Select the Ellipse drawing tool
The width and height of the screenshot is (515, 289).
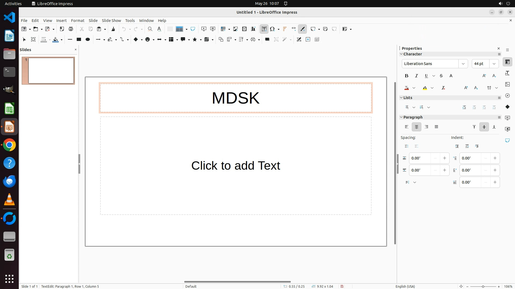point(87,40)
